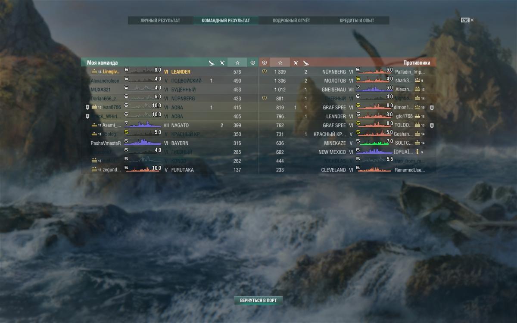Viewport: 517px width, 323px height.
Task: Click my team's achievements medal column icon
Action: tap(253, 63)
